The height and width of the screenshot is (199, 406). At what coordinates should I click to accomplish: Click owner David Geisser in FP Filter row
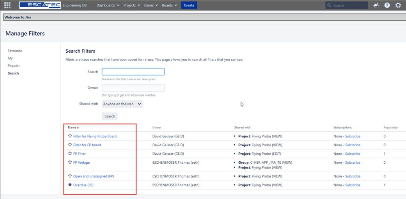point(168,154)
